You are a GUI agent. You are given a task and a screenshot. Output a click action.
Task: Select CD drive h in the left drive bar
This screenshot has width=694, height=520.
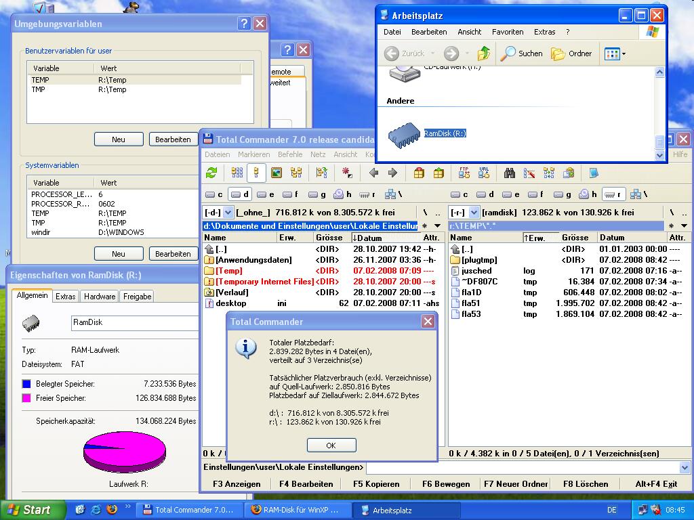342,194
